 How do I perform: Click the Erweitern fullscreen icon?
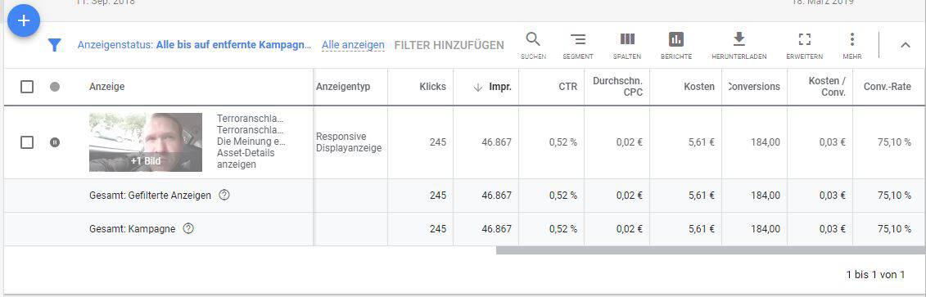click(x=804, y=46)
